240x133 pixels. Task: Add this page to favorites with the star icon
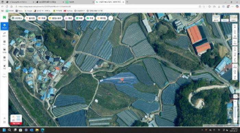point(204,7)
